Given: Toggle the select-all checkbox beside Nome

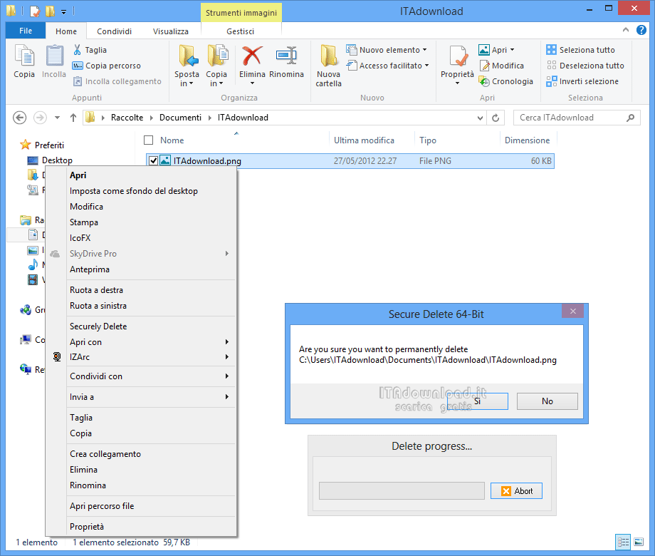Looking at the screenshot, I should (148, 140).
